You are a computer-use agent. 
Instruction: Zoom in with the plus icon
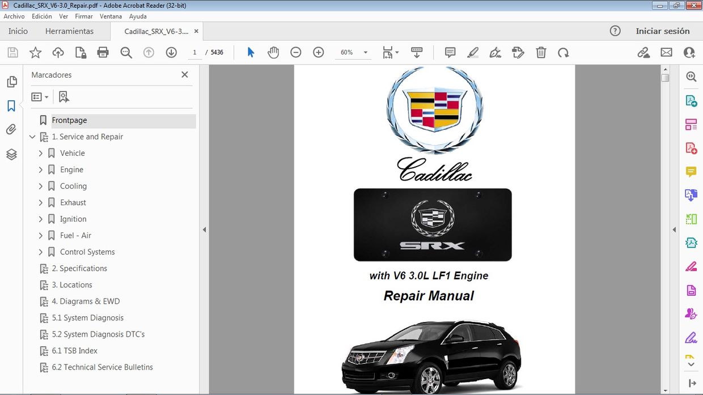[318, 52]
